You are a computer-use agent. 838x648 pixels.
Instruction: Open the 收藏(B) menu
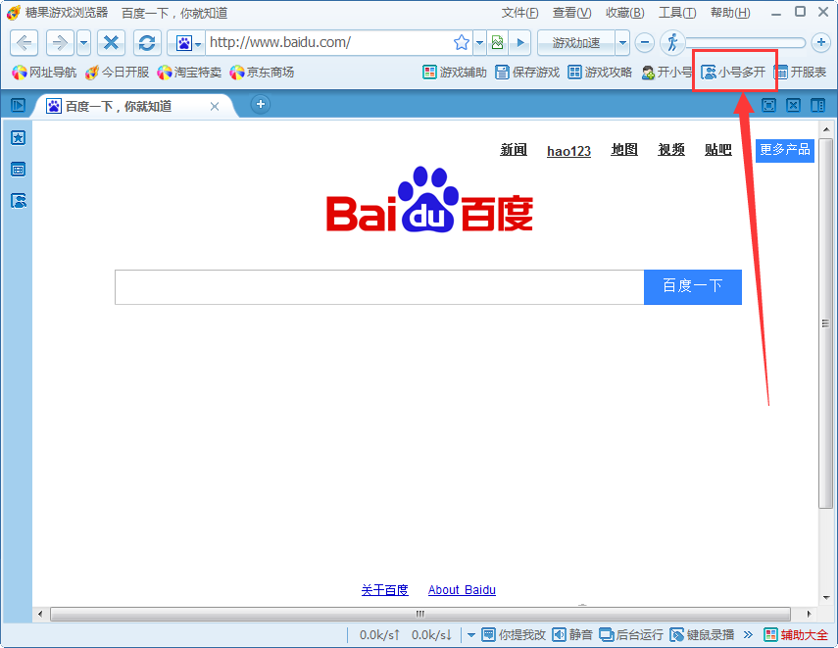624,13
